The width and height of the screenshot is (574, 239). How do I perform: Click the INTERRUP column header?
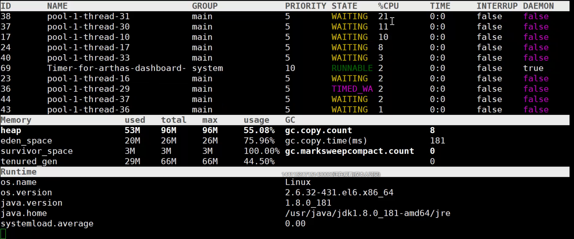(497, 6)
